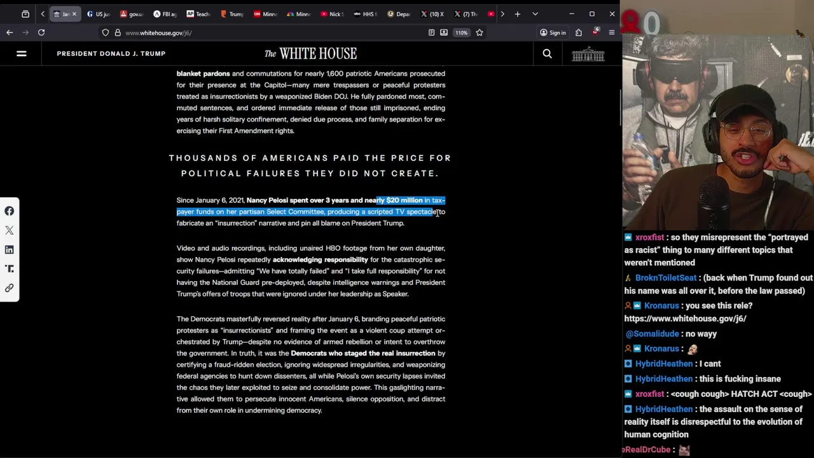
Task: Switch to the 'US jus' Google tab
Action: 99,14
